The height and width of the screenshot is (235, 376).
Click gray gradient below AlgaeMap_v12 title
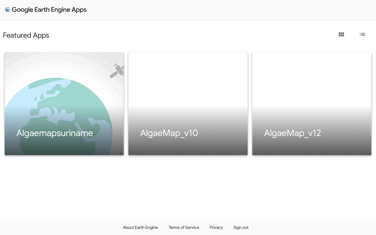click(312, 147)
